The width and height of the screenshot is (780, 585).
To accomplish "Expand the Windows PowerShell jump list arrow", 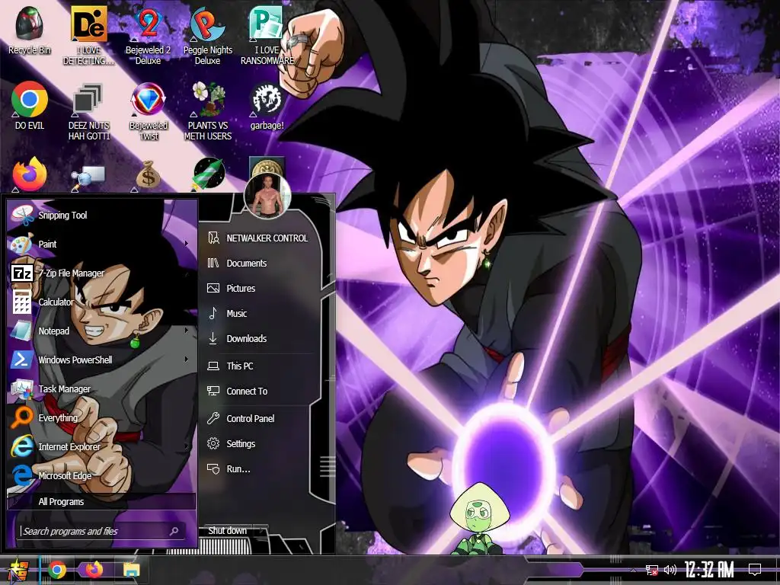I will [x=187, y=360].
